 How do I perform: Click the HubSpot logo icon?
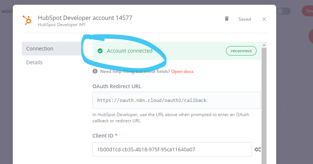pyautogui.click(x=27, y=20)
